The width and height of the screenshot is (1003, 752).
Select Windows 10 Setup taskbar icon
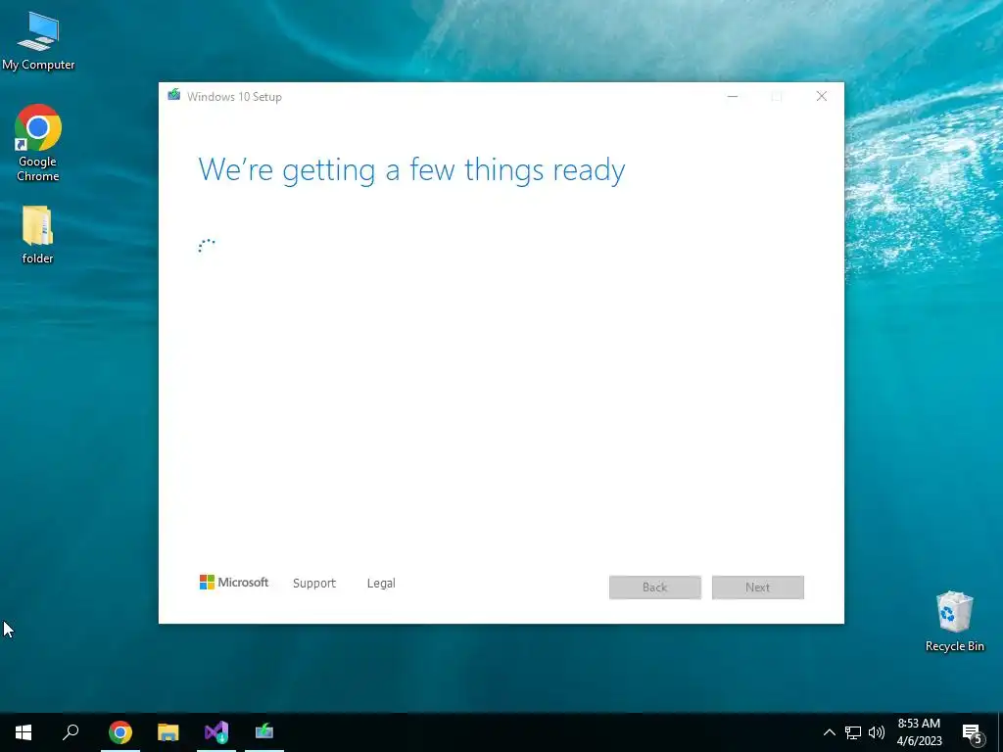tap(264, 732)
